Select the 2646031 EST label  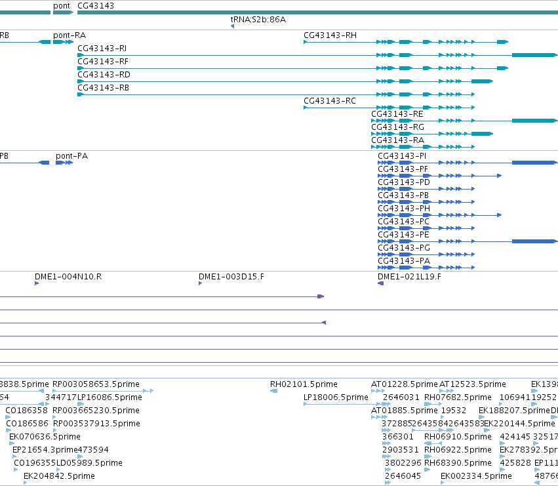pyautogui.click(x=401, y=397)
